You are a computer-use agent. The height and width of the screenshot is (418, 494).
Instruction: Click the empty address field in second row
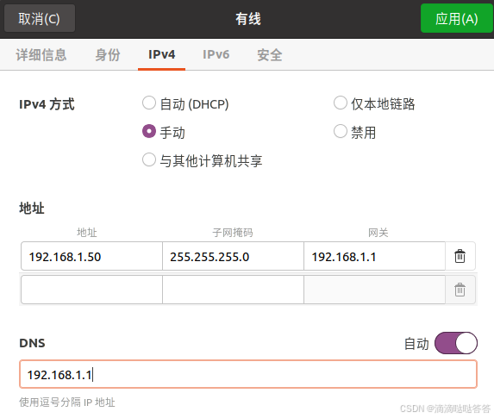[91, 290]
